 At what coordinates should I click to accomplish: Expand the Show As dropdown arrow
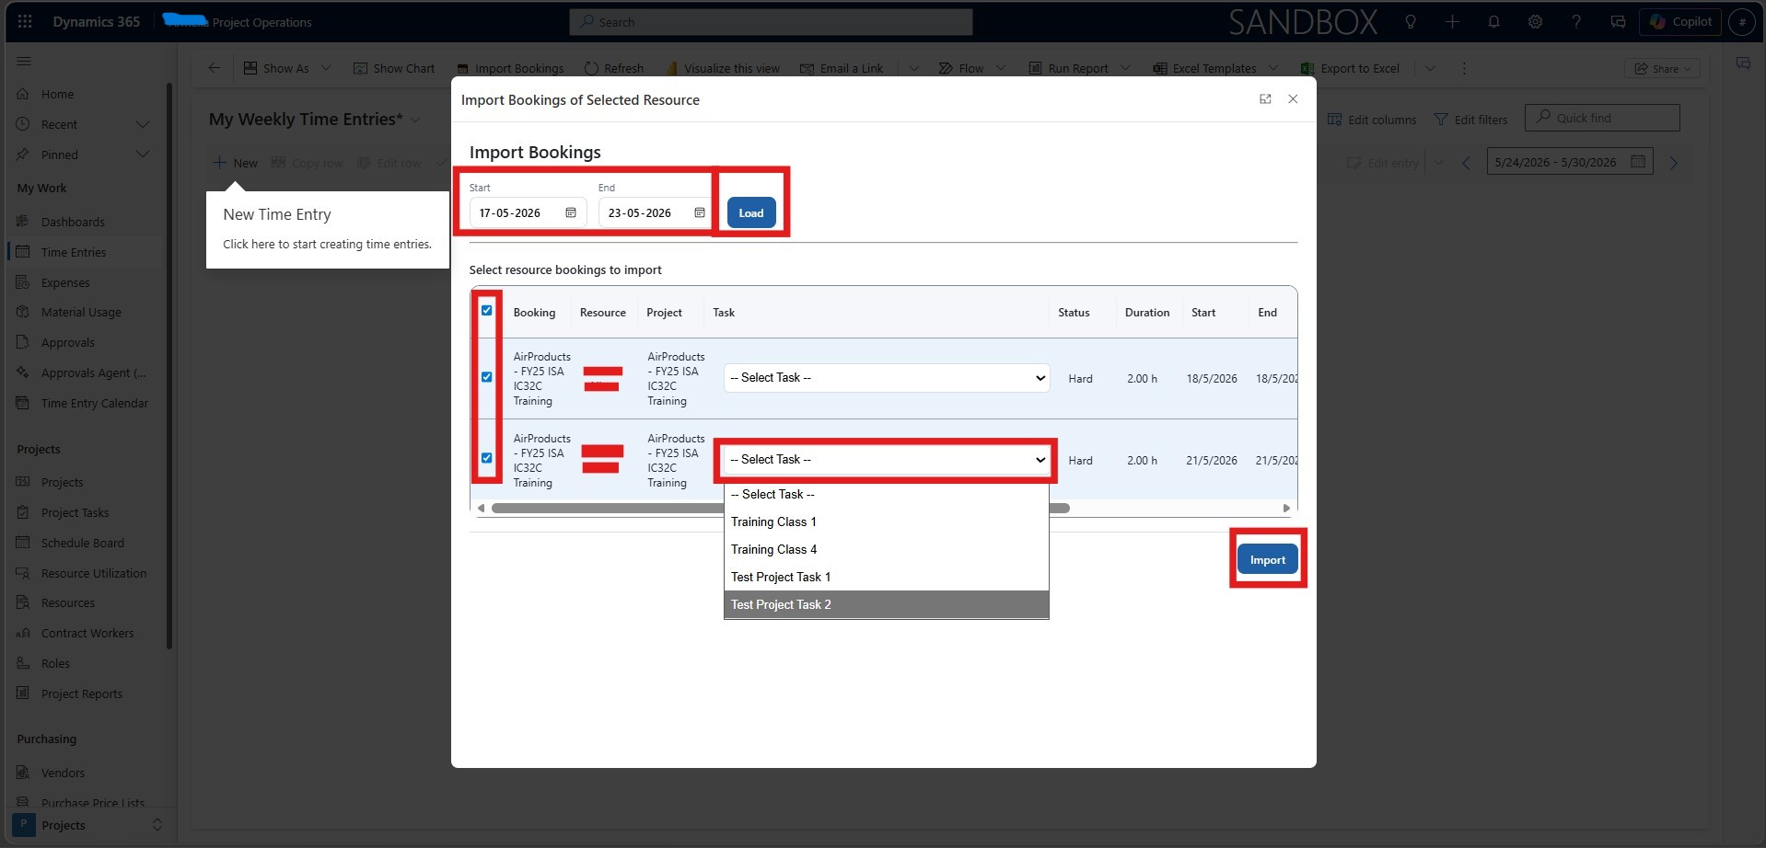click(x=327, y=68)
